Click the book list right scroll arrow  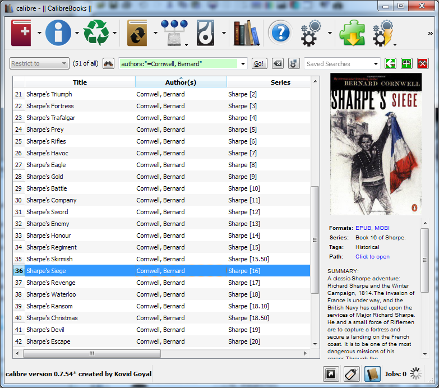306,353
